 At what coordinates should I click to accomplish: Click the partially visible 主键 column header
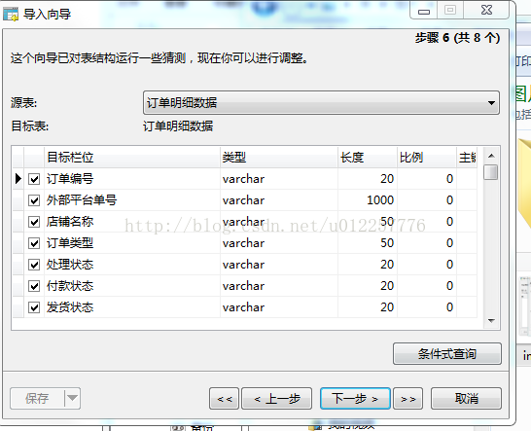tap(467, 158)
